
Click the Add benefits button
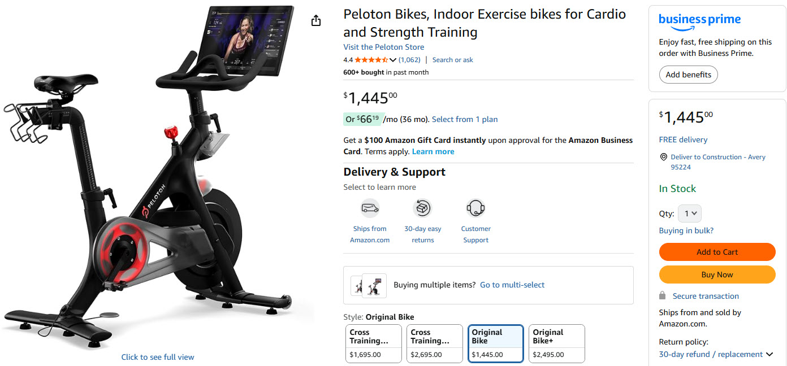(688, 75)
